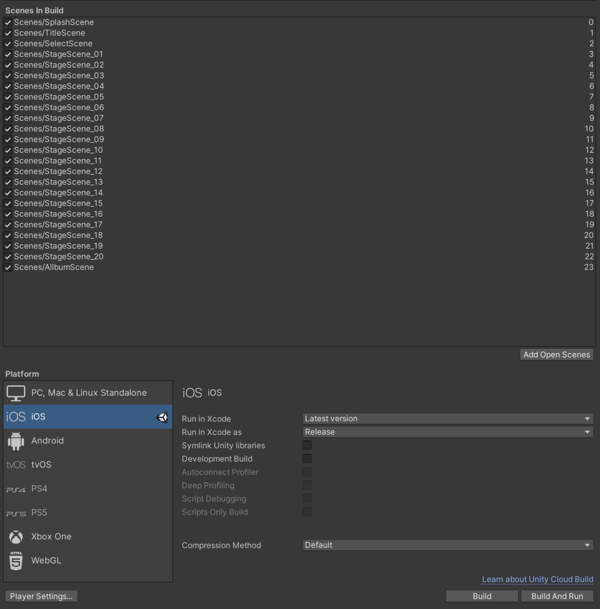This screenshot has width=600, height=609.
Task: Select the Android platform
Action: pos(88,441)
